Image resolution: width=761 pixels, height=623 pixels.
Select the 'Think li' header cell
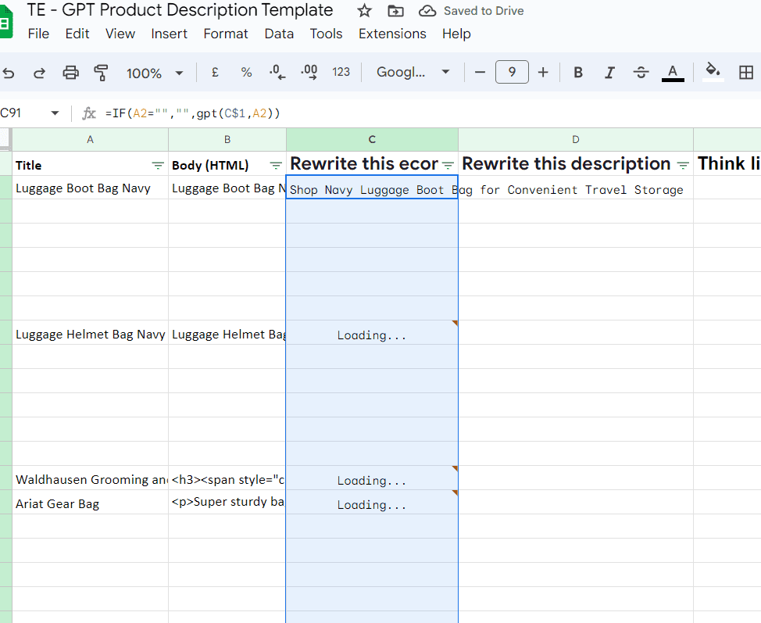tap(727, 163)
